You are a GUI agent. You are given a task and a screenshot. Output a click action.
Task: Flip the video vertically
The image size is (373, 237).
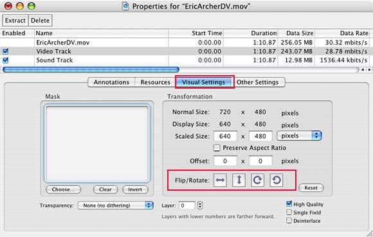239,180
